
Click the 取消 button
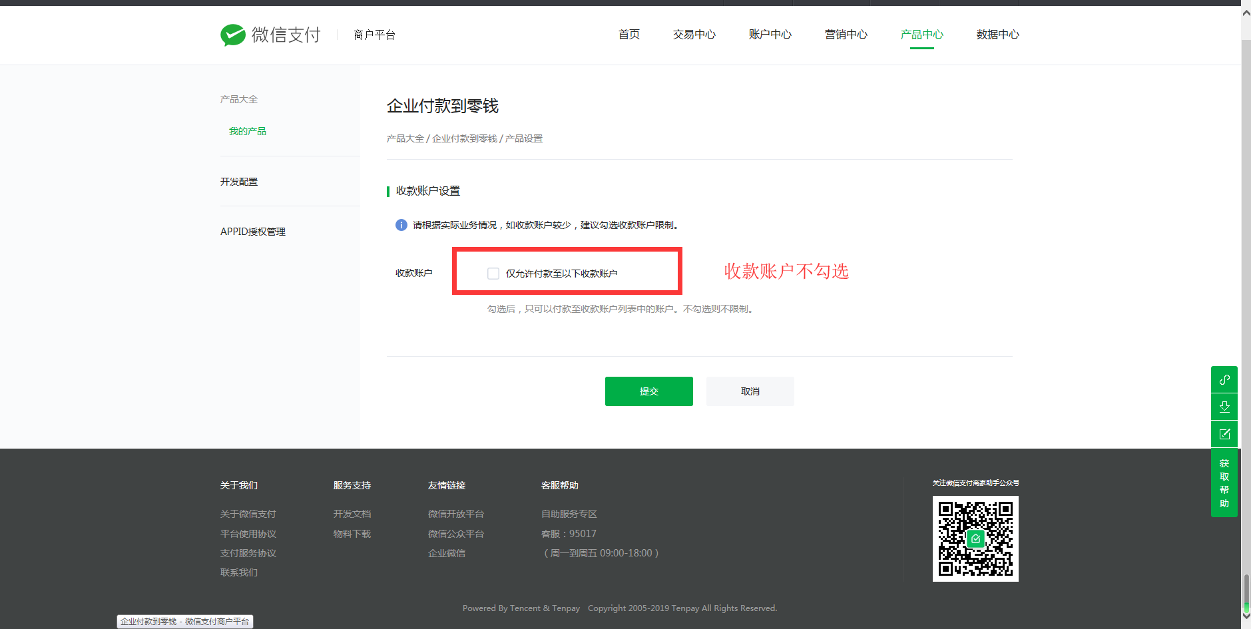click(x=750, y=391)
